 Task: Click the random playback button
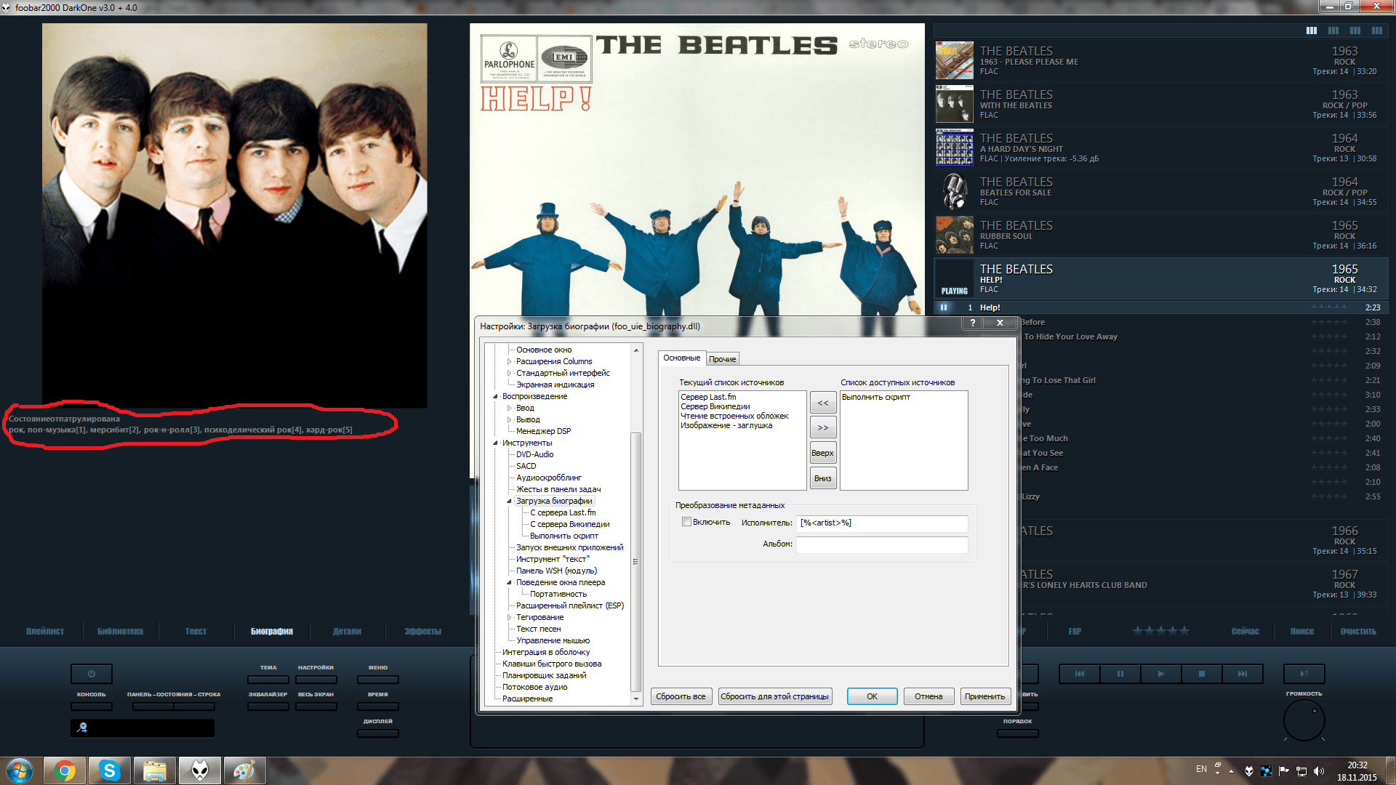tap(1304, 674)
